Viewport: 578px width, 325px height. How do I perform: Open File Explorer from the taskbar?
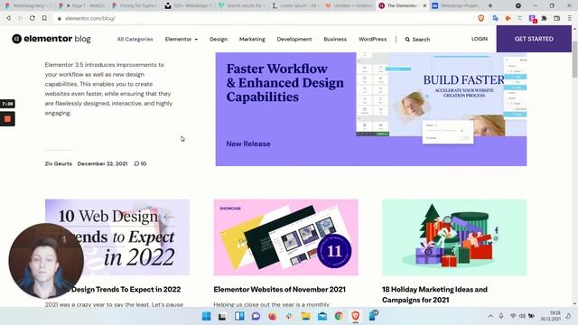[305, 316]
